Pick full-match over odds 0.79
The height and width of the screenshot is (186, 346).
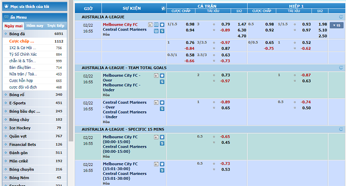[225, 24]
